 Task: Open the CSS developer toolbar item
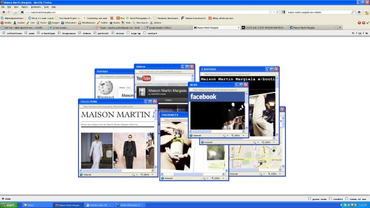point(31,23)
